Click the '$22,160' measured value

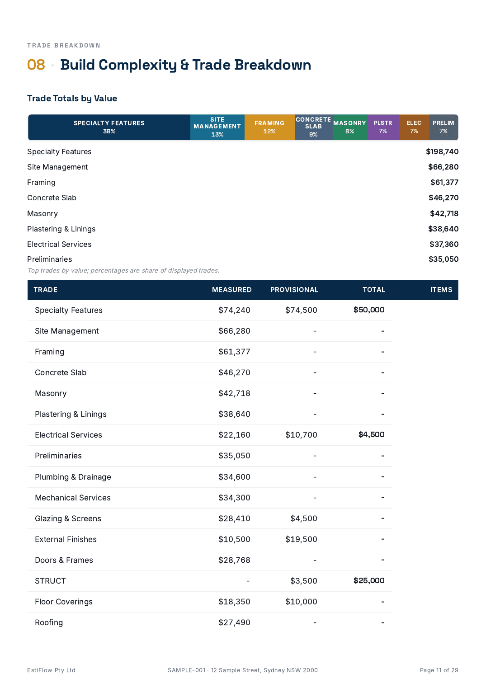pyautogui.click(x=234, y=435)
